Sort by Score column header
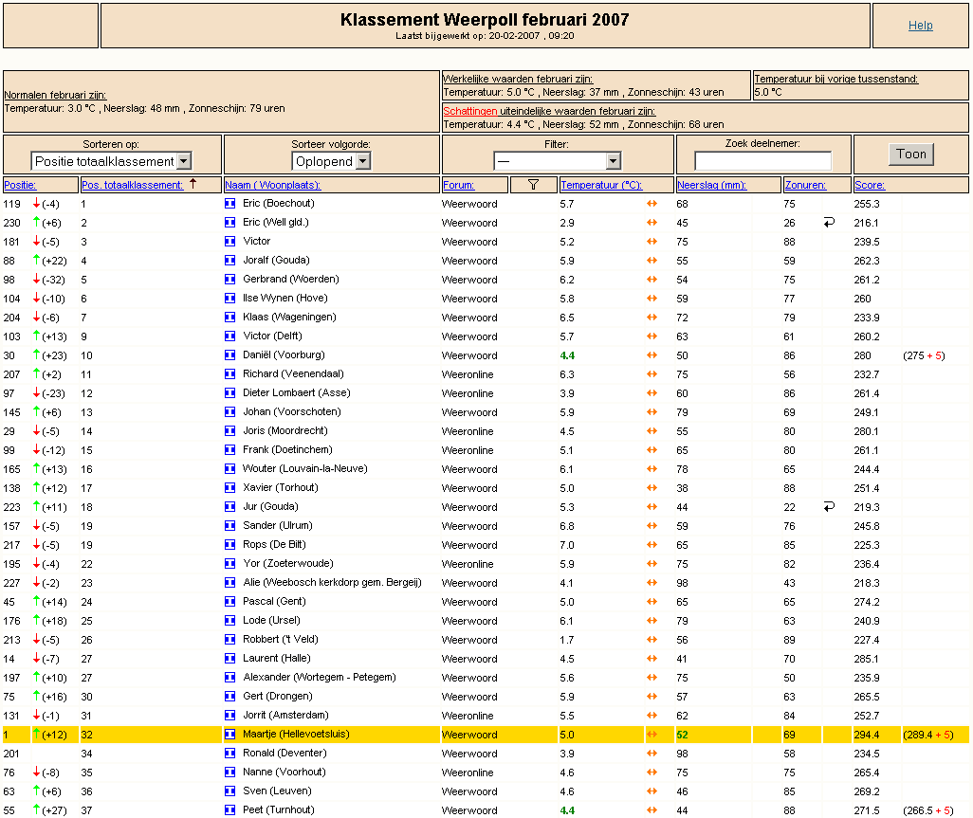Image resolution: width=973 pixels, height=818 pixels. point(870,185)
